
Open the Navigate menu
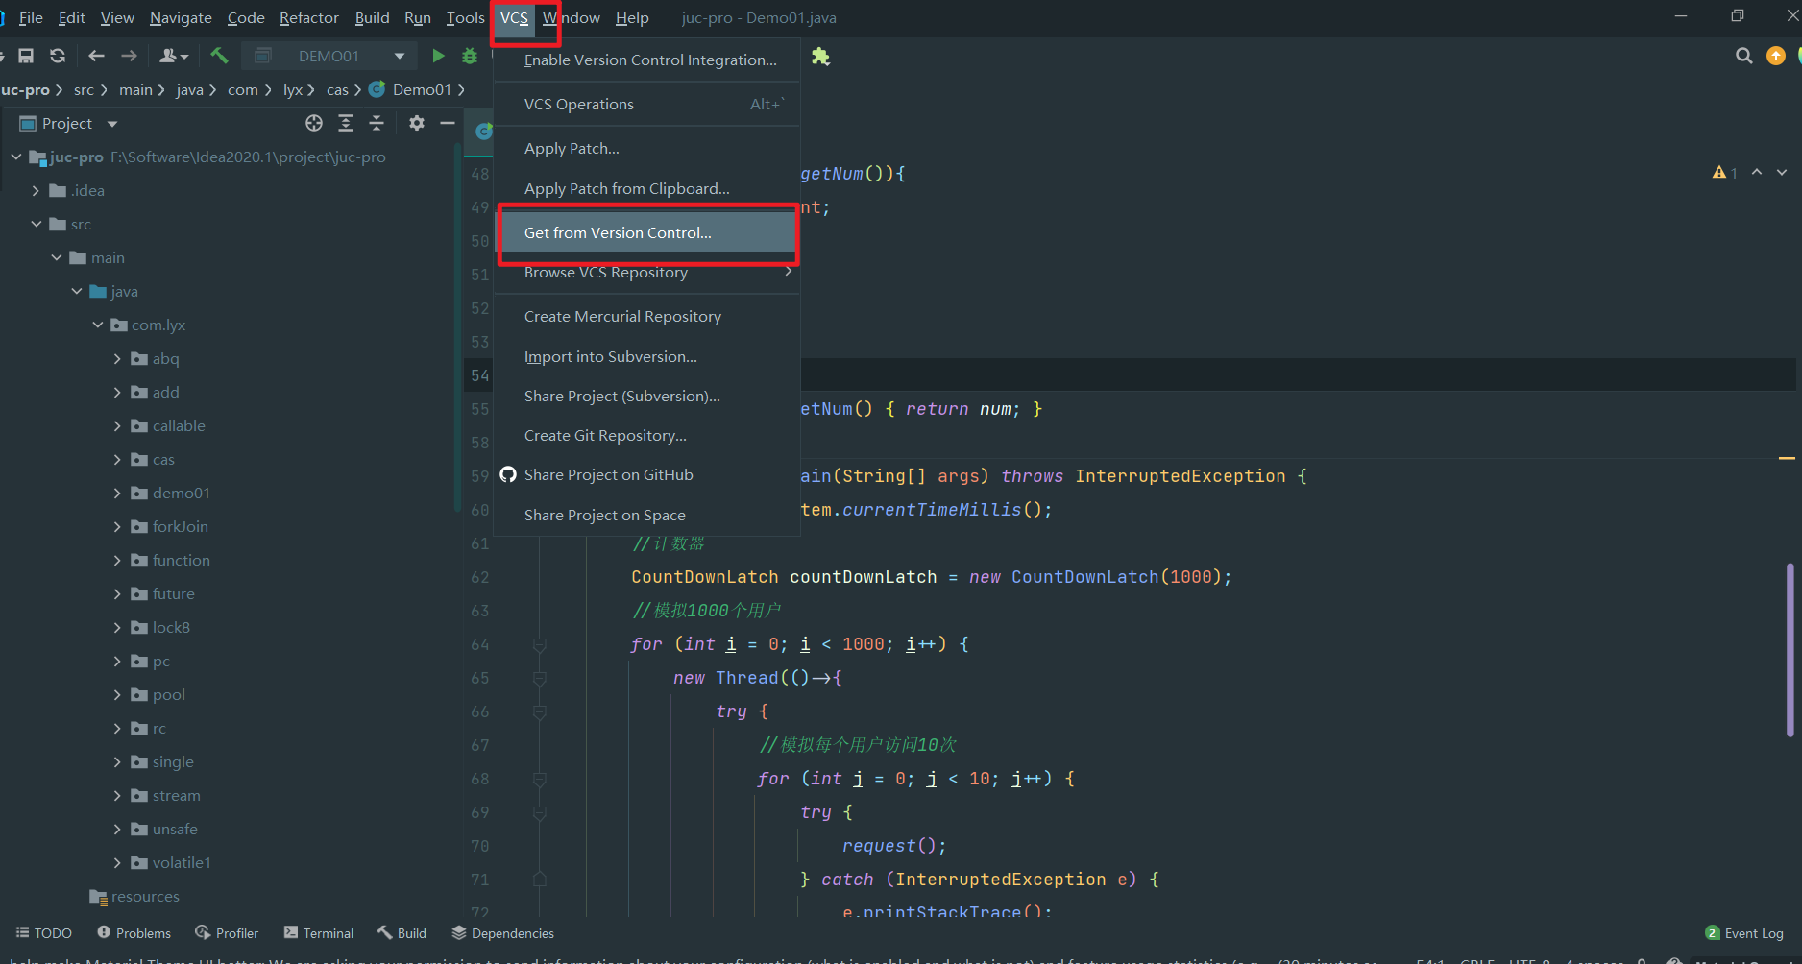(x=181, y=17)
